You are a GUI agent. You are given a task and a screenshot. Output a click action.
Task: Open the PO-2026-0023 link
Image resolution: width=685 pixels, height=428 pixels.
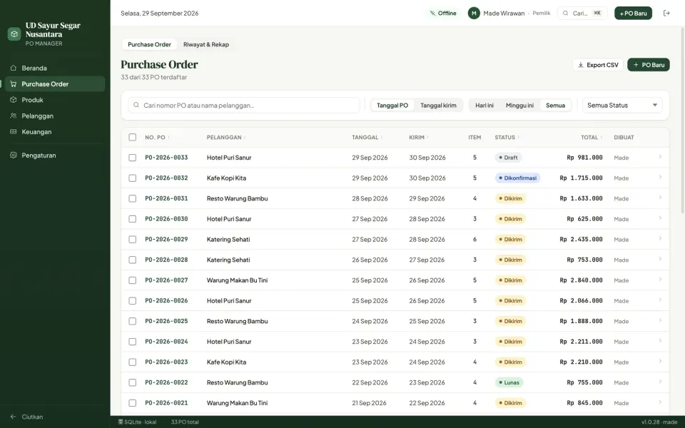166,362
